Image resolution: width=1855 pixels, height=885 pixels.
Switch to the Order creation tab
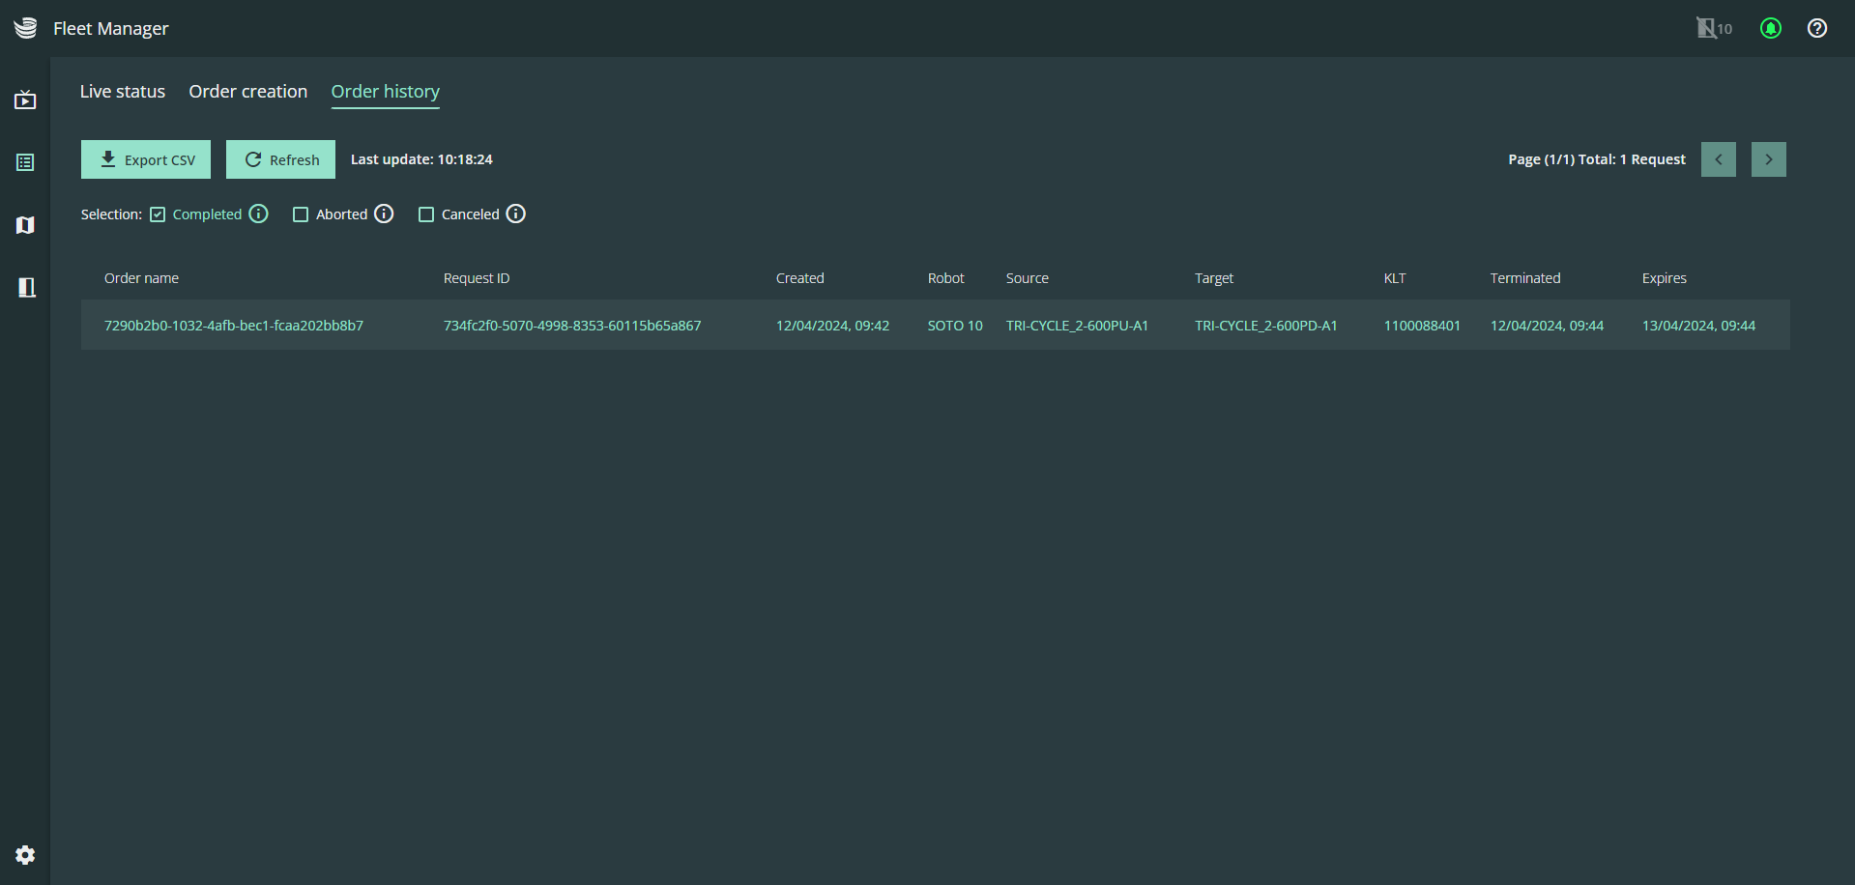248,92
